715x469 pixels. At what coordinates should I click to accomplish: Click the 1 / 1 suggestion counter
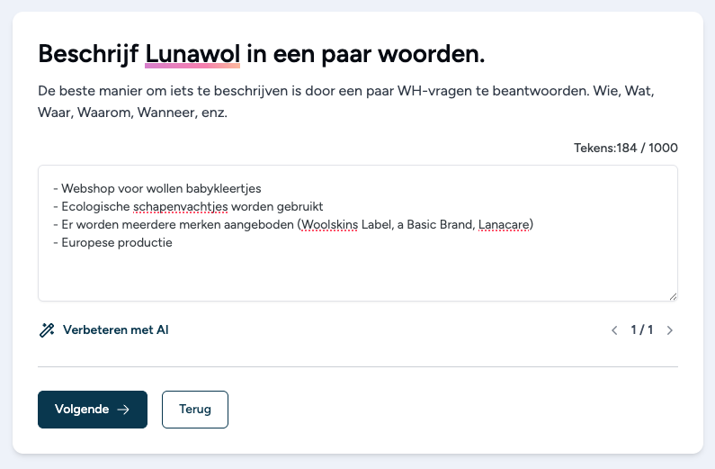[x=642, y=329]
